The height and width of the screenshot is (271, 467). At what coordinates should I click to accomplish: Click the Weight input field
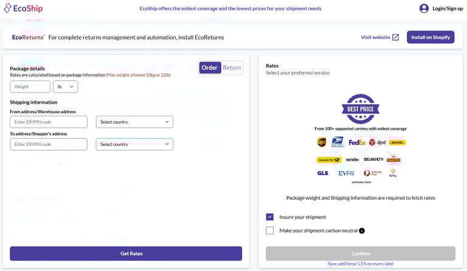point(30,87)
